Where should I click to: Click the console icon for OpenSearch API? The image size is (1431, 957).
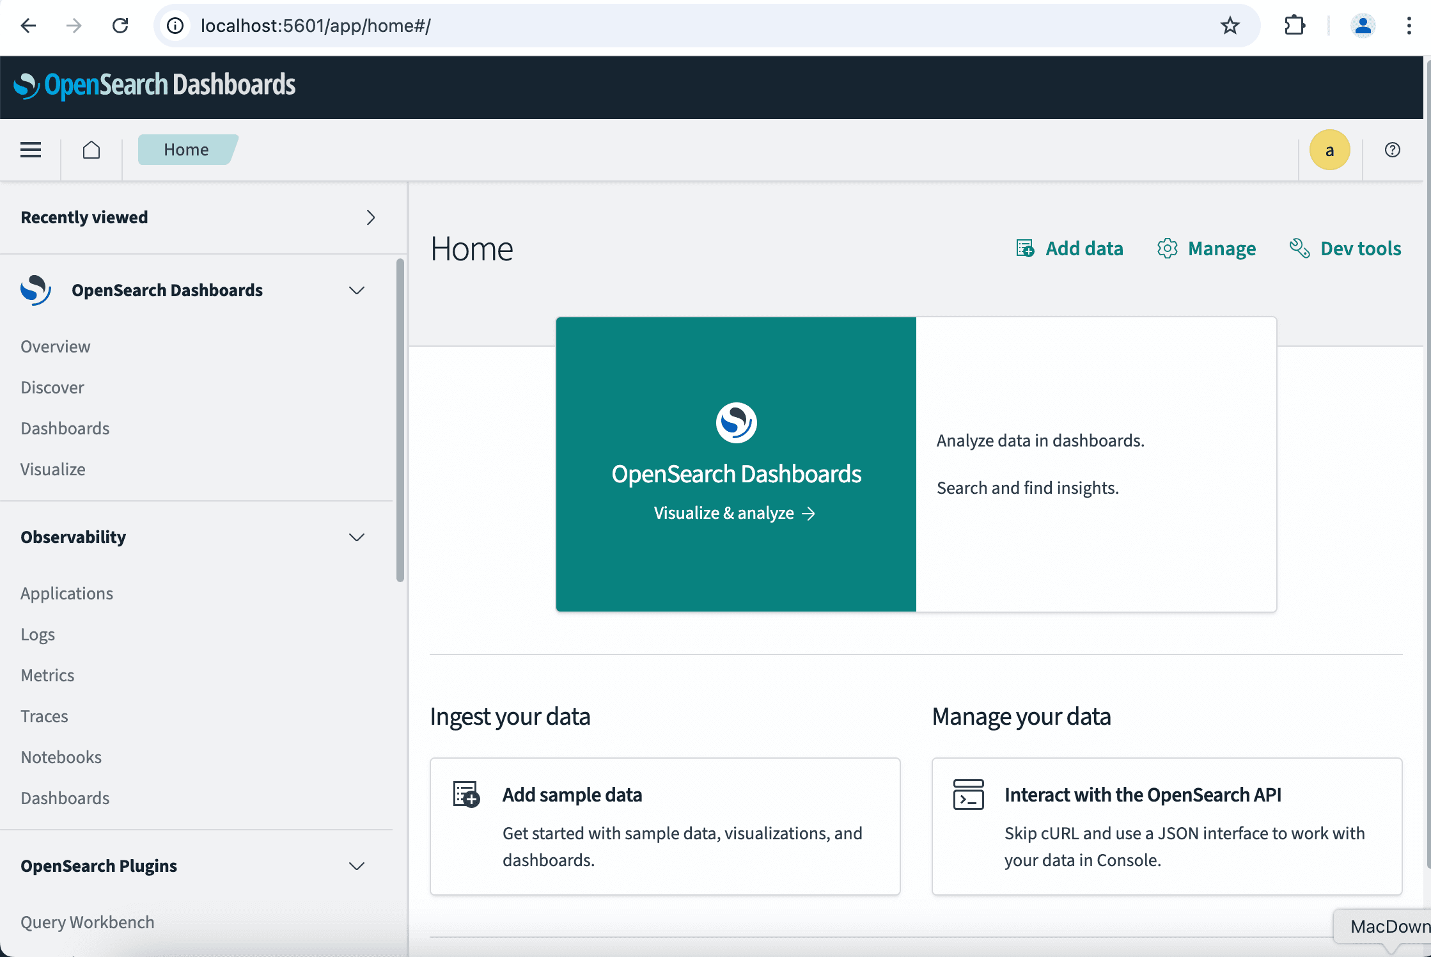pyautogui.click(x=968, y=794)
